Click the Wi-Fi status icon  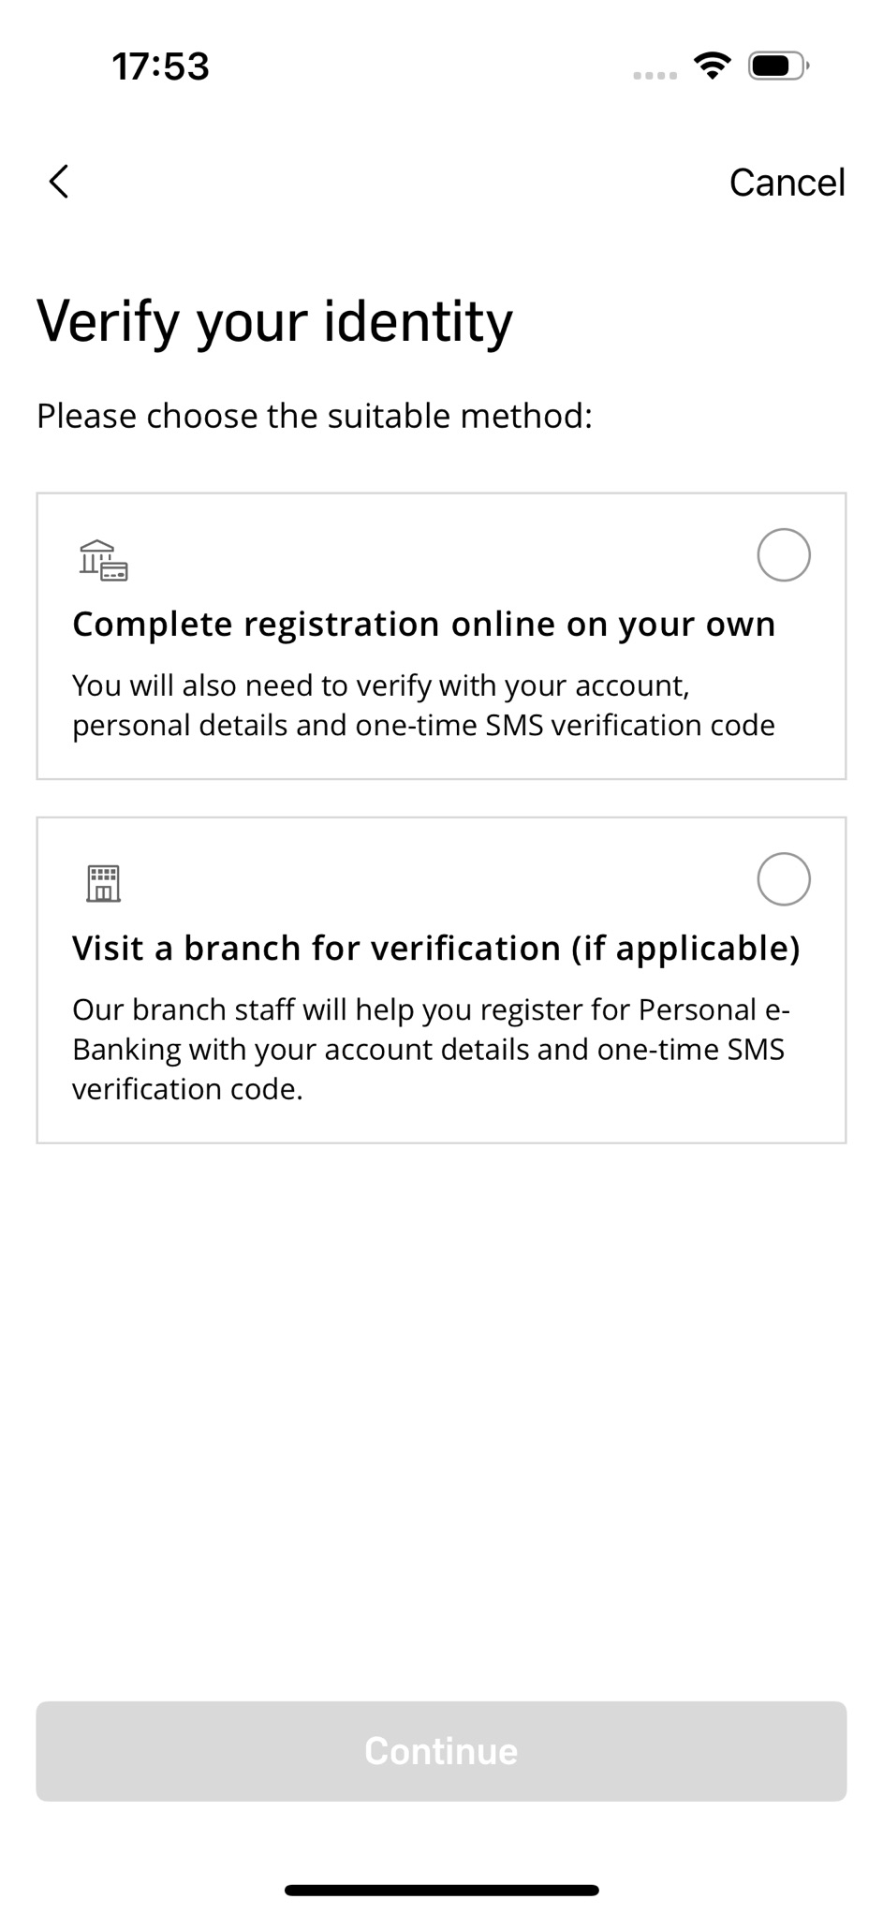(x=713, y=66)
